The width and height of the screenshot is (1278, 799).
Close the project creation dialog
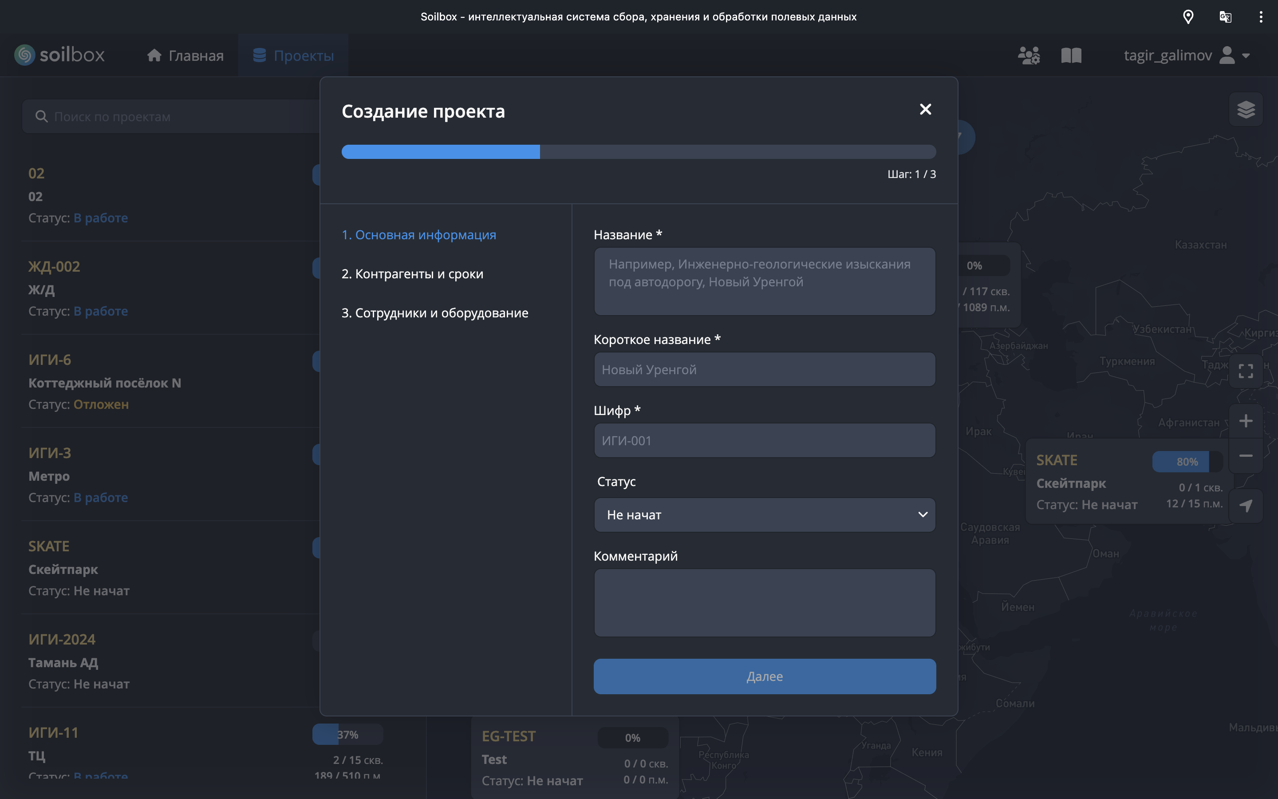925,109
